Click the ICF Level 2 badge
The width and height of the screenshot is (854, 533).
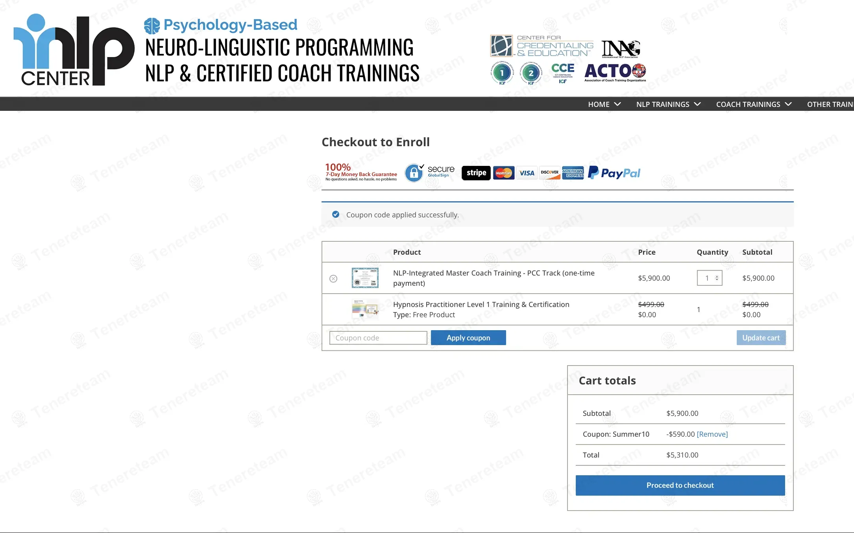click(531, 73)
